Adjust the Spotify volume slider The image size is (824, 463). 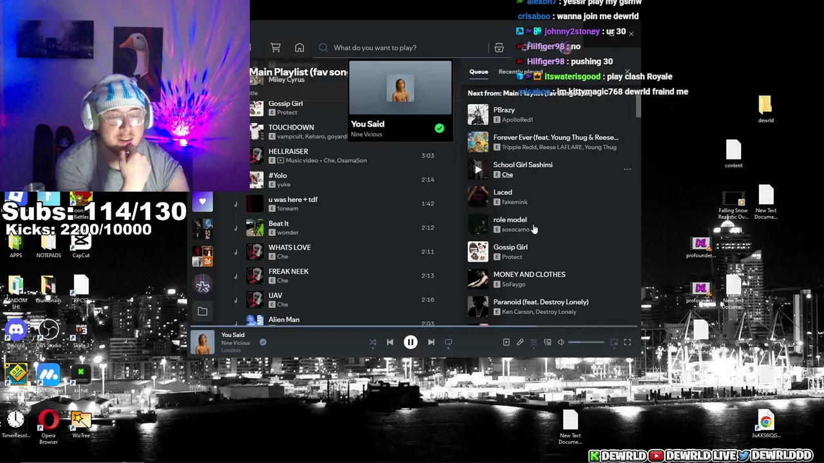586,343
